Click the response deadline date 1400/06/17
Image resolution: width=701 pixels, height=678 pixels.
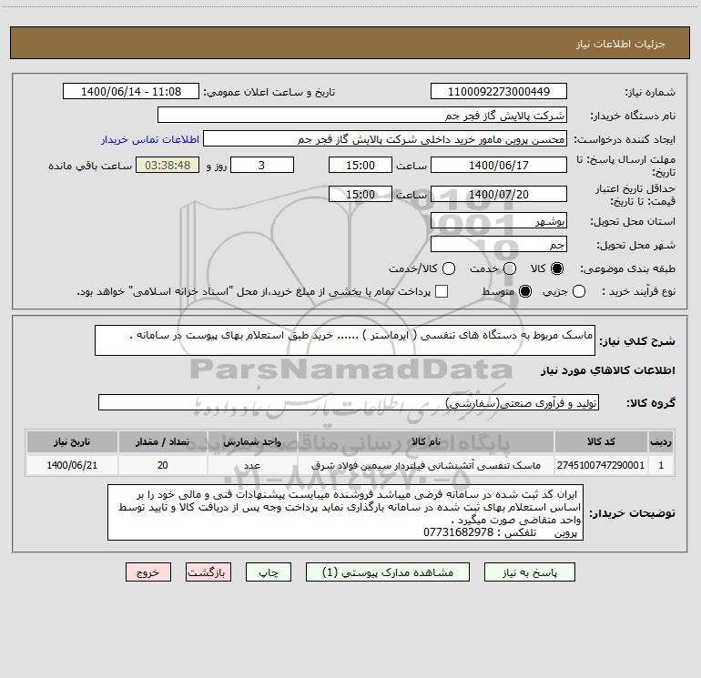(x=499, y=165)
